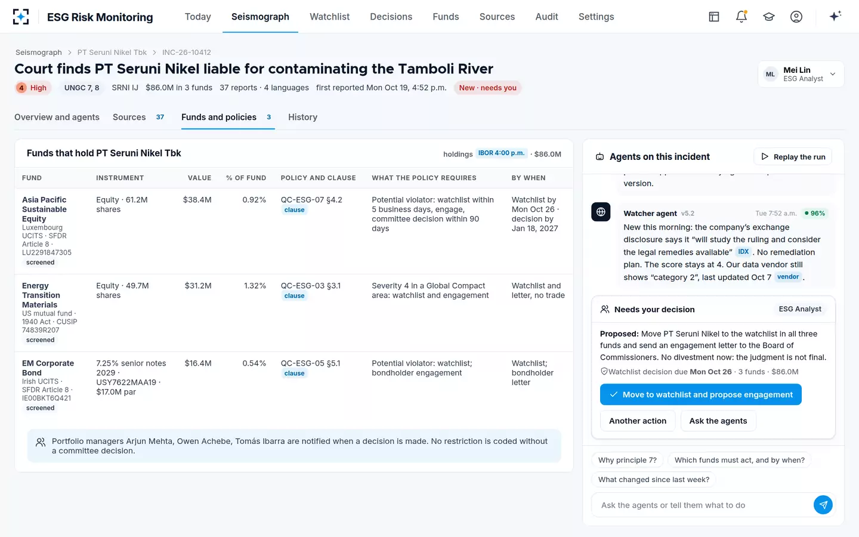859x537 pixels.
Task: Open the QC-ESG-03 clause tag
Action: 294,296
